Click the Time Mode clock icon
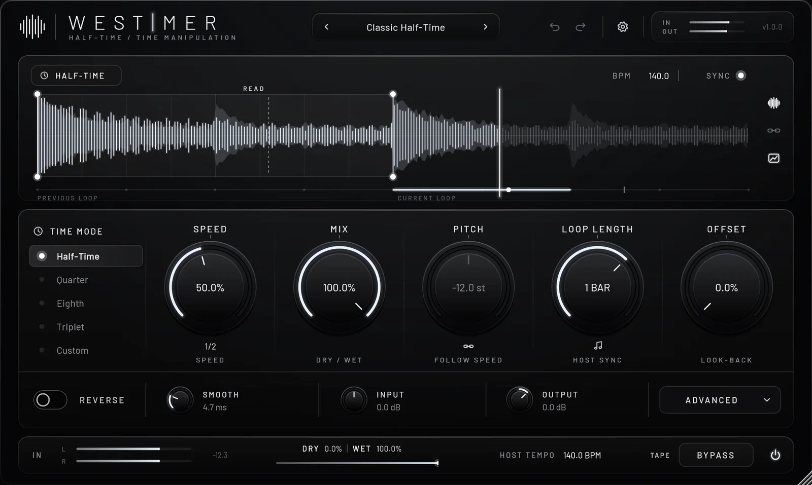Image resolution: width=812 pixels, height=485 pixels. (x=38, y=231)
